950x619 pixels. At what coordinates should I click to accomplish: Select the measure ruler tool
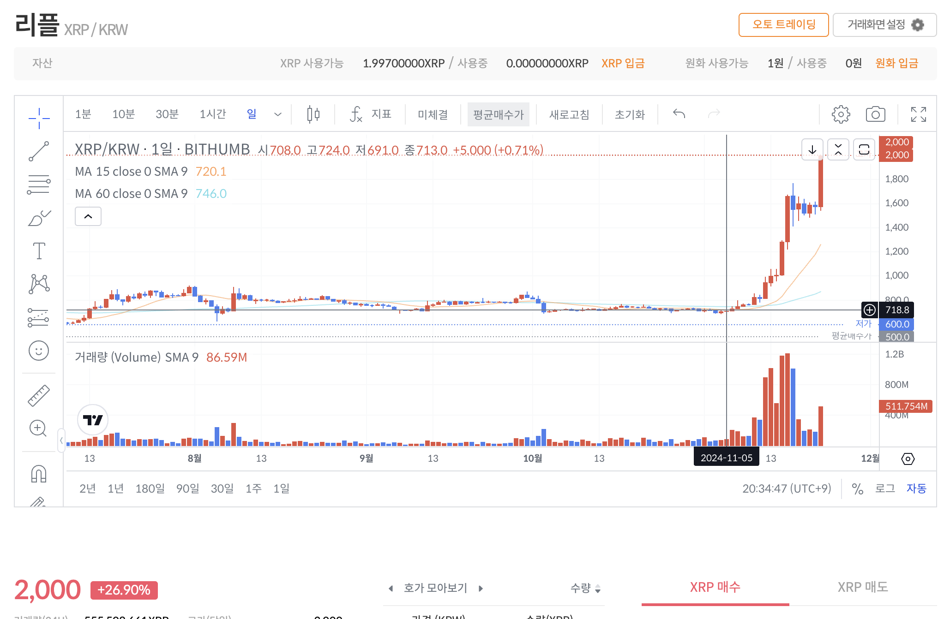point(39,395)
